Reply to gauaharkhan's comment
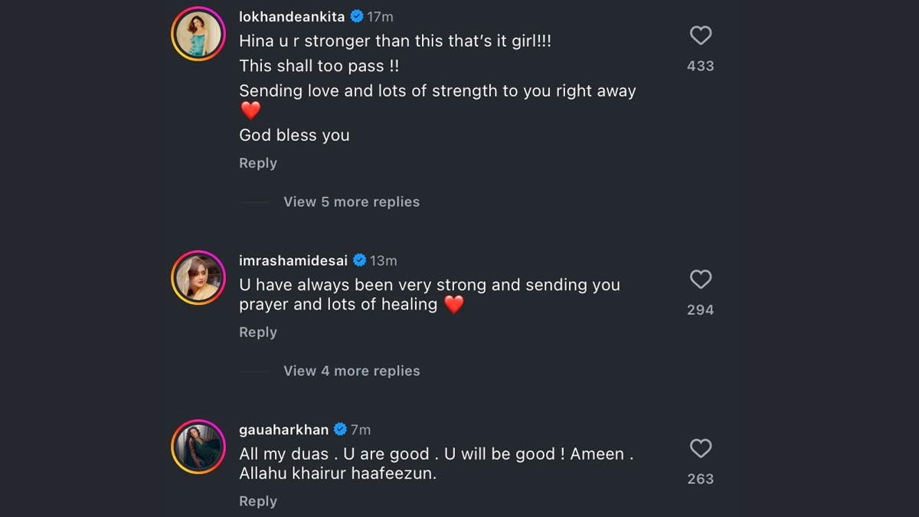The image size is (919, 517). point(258,501)
